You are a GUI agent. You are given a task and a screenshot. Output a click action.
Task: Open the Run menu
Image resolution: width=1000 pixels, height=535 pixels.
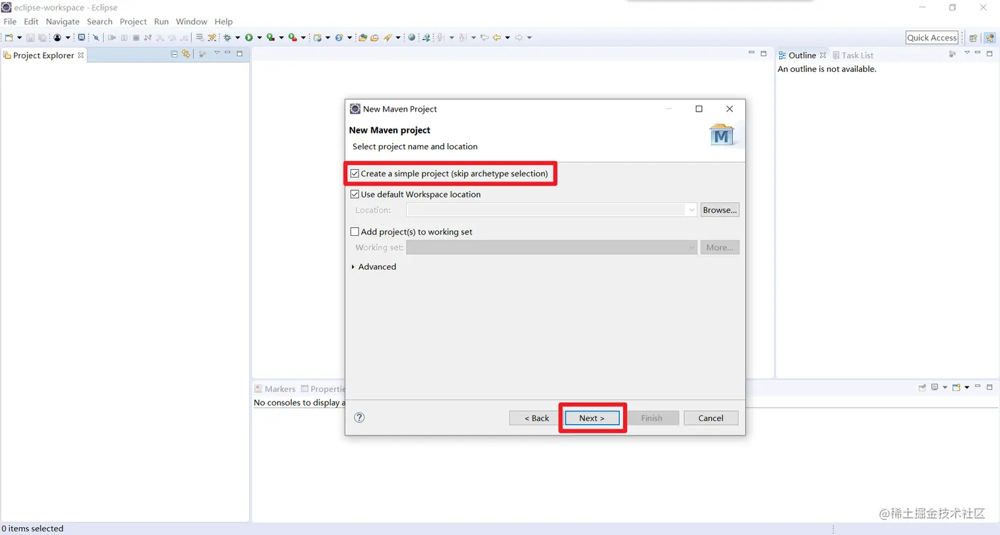[161, 22]
